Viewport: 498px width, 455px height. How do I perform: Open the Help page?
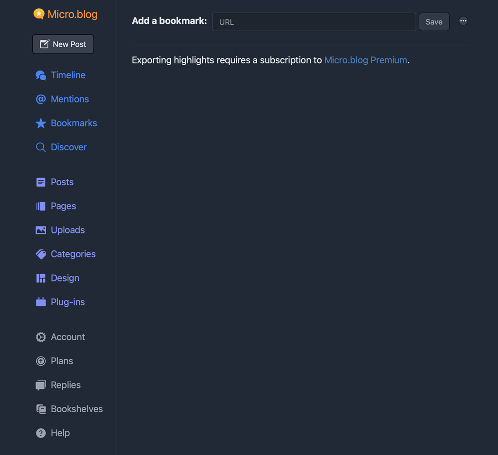coord(60,433)
